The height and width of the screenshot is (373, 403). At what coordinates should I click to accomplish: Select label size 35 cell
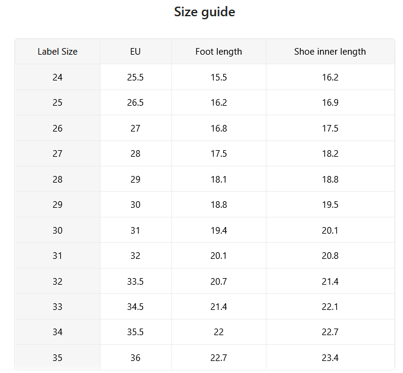click(x=58, y=357)
